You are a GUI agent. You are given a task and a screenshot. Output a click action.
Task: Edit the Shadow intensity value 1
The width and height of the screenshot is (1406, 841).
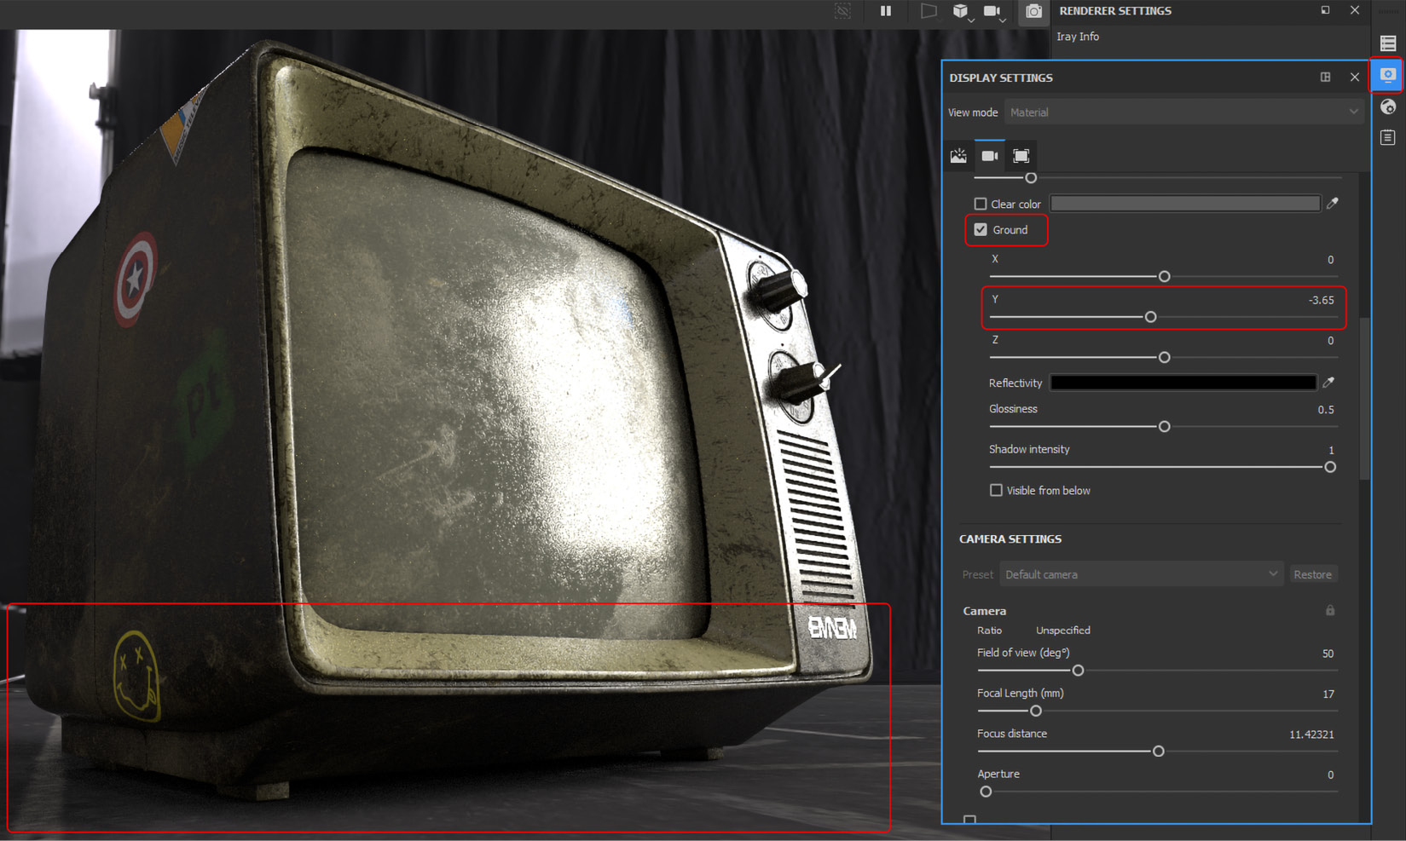pos(1331,450)
